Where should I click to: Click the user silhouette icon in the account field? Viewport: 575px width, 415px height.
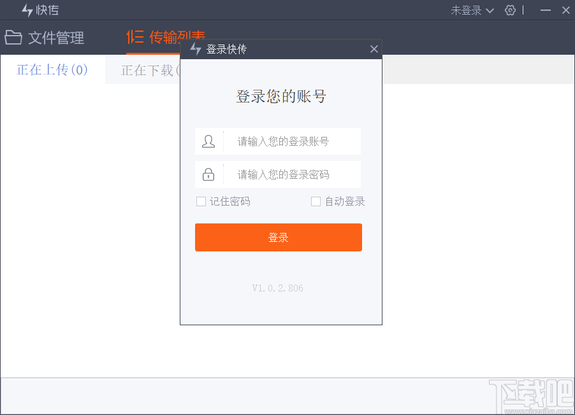(209, 141)
